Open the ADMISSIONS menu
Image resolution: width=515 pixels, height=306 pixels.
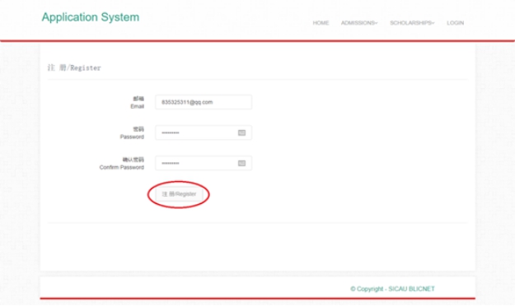[359, 23]
